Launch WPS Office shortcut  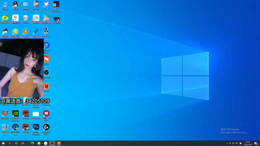coord(5,115)
